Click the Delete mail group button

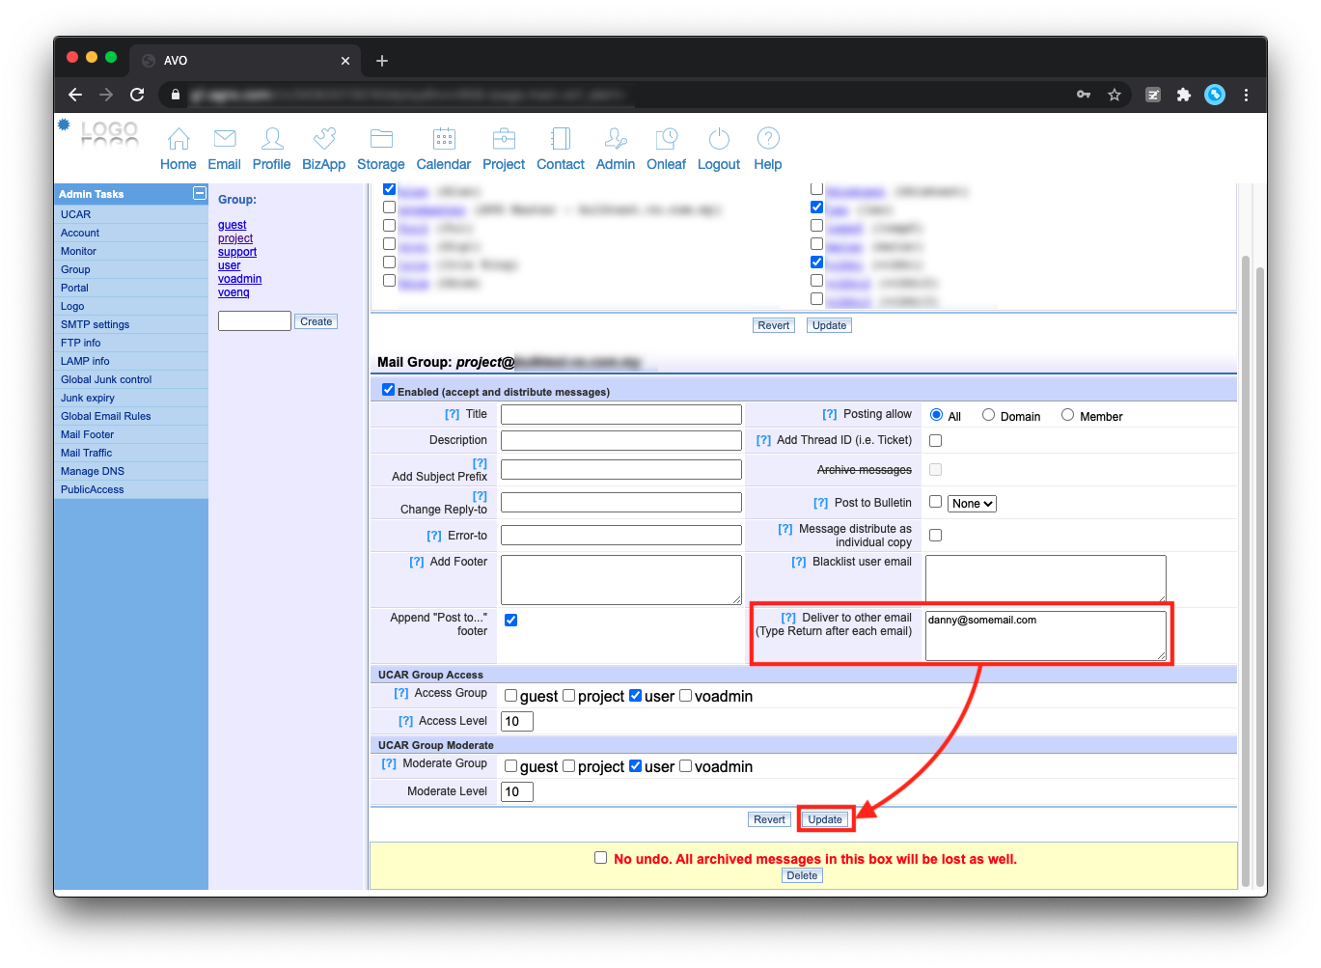coord(802,875)
